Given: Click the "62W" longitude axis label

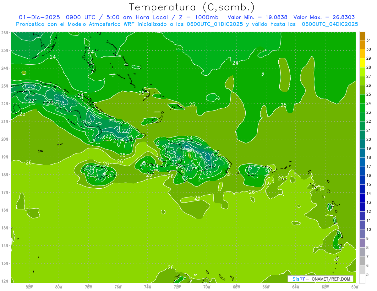Looking at the screenshot, I should coord(325,287).
